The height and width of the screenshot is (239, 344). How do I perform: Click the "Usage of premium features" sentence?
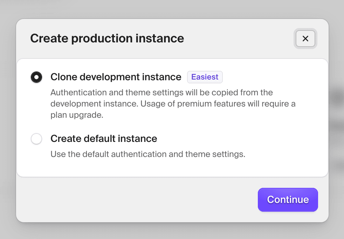(245, 104)
